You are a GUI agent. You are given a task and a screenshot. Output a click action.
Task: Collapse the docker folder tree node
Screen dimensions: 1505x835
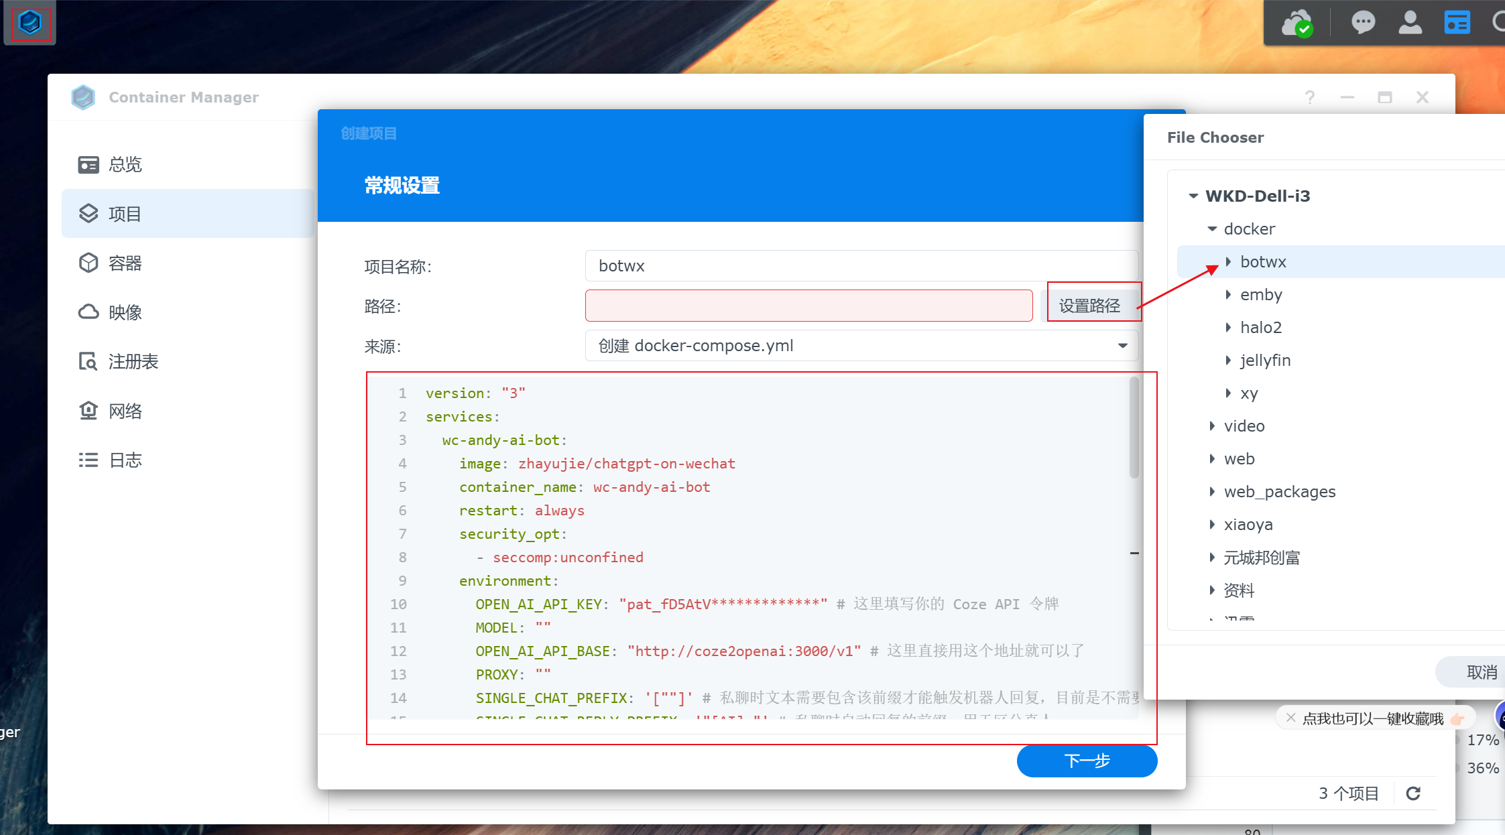coord(1212,229)
